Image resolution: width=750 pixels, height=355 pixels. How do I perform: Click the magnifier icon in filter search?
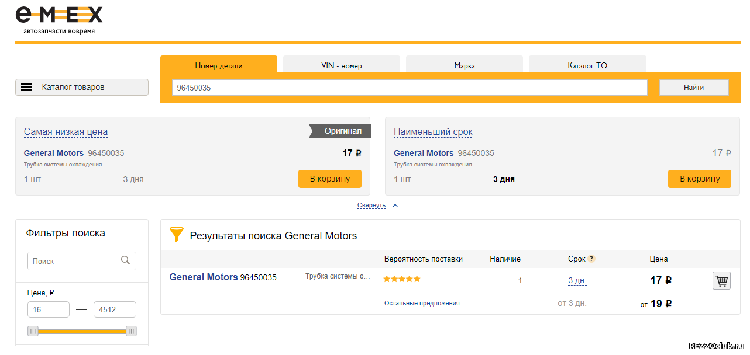pyautogui.click(x=125, y=260)
